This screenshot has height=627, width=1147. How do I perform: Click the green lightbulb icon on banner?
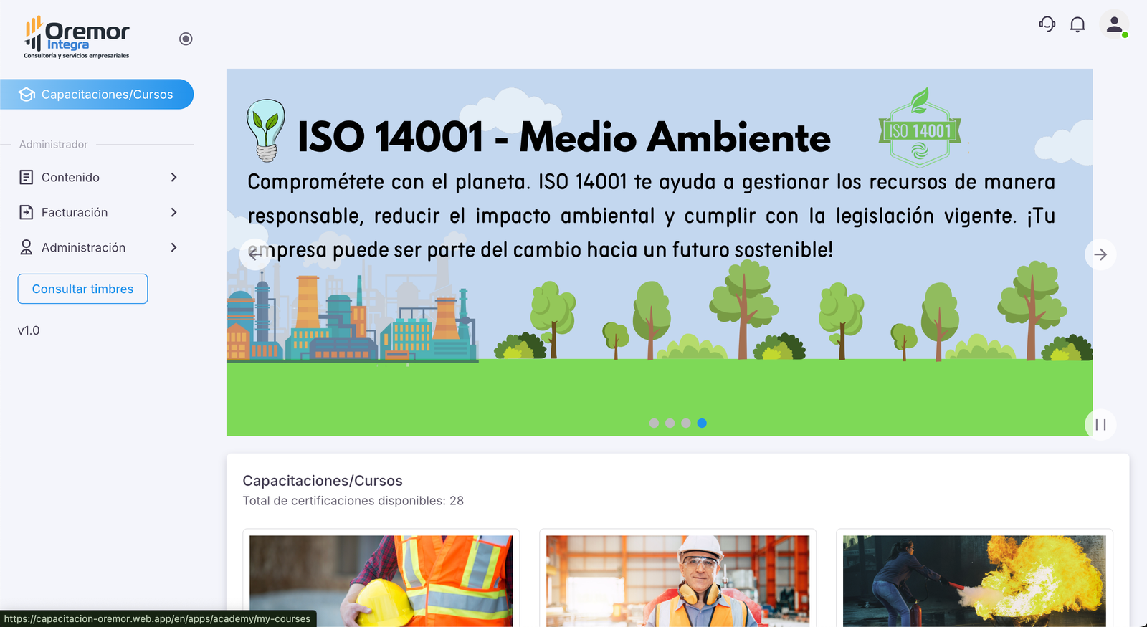click(266, 130)
